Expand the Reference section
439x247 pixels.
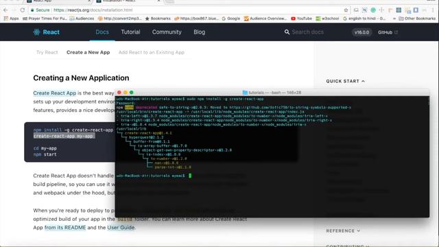coord(343,231)
